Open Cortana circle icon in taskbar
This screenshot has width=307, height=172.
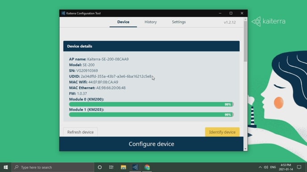[x=100, y=167]
